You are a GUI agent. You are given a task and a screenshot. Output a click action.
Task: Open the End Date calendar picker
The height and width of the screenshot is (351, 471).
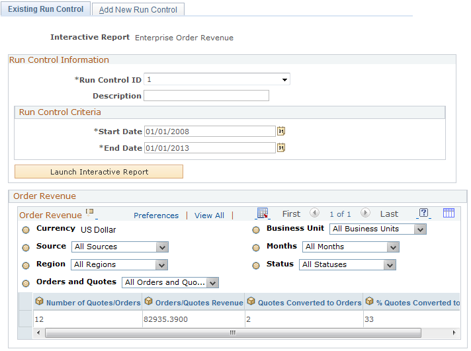click(281, 147)
